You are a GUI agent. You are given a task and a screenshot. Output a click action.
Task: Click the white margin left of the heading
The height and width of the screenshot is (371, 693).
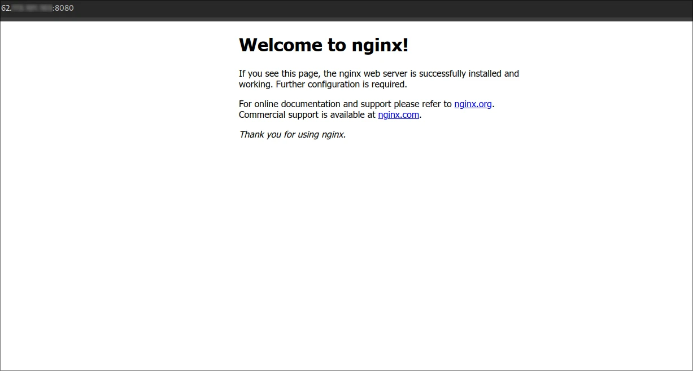tap(113, 45)
